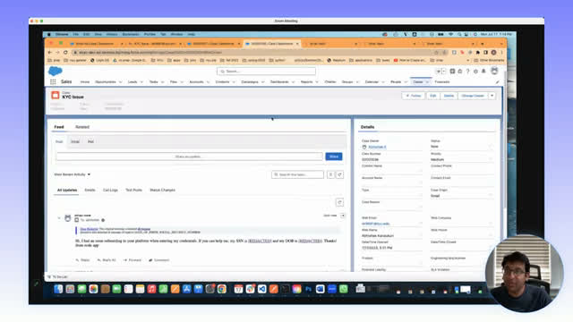Image resolution: width=573 pixels, height=322 pixels.
Task: Click the global Search field
Action: [x=266, y=72]
